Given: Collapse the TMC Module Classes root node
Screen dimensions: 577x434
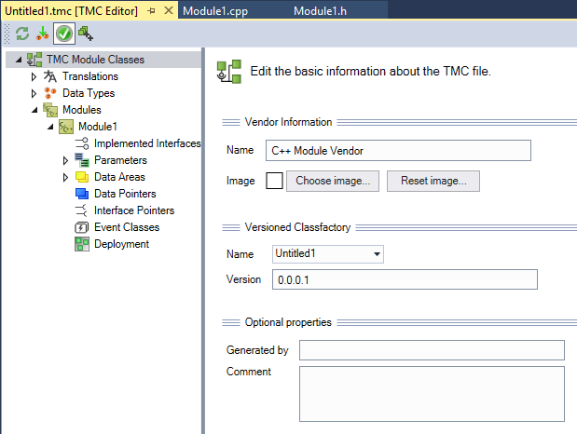Looking at the screenshot, I should [x=19, y=60].
